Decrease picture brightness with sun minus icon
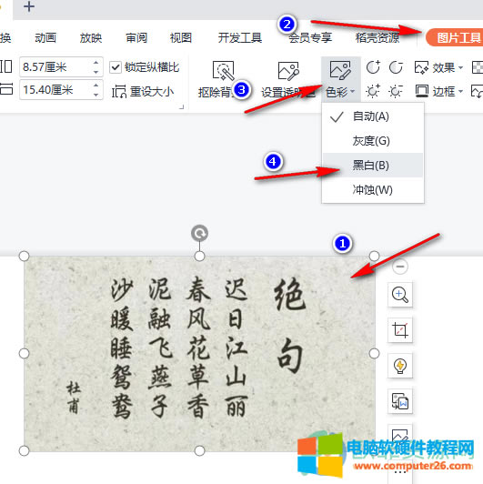 [396, 91]
